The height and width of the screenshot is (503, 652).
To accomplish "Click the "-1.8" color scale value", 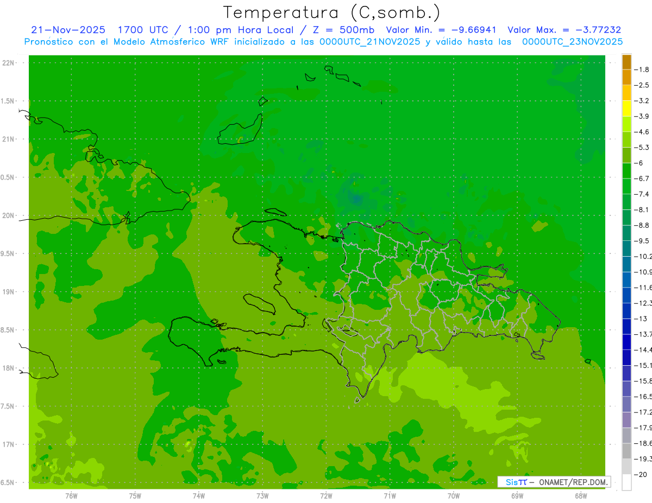I will [641, 69].
